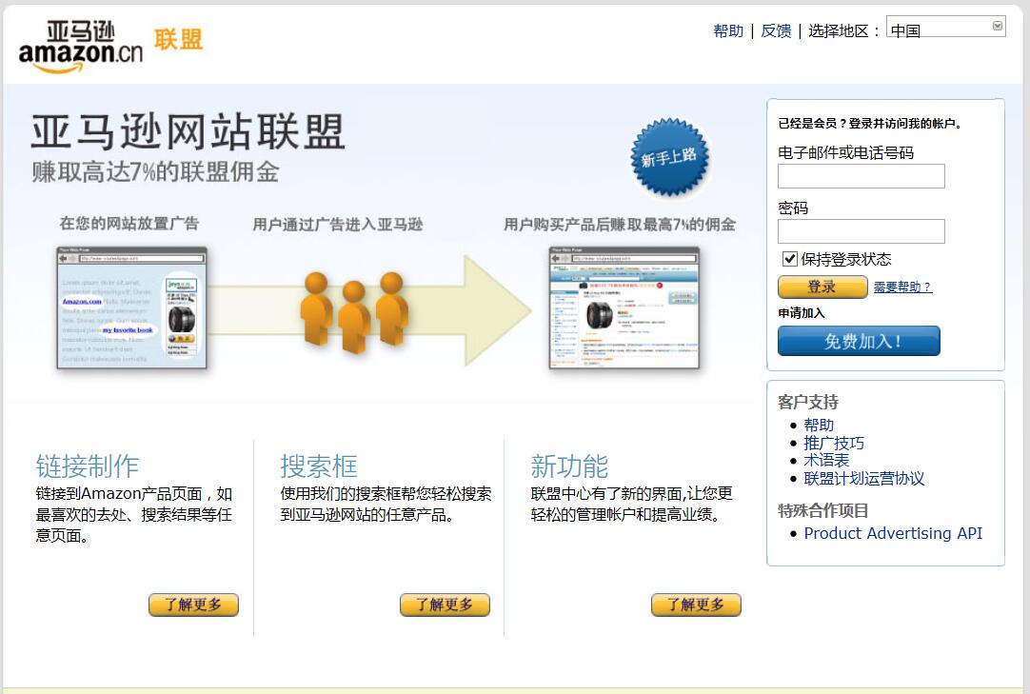
Task: Open the 联盟计划运营协议 link
Action: point(863,479)
